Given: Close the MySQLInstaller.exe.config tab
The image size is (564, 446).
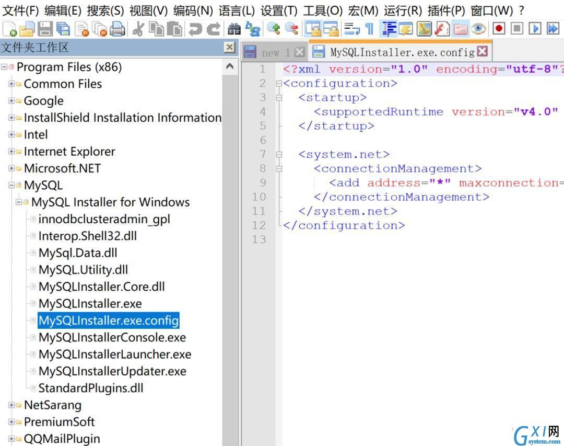Looking at the screenshot, I should [483, 52].
